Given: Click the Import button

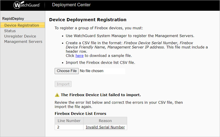Looking at the screenshot, I should 63,84.
